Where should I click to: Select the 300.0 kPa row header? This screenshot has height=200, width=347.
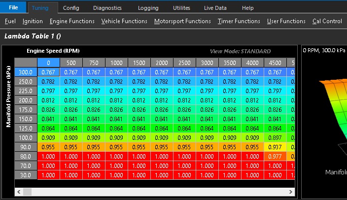(x=26, y=72)
